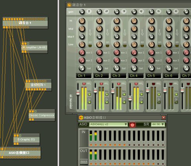The width and height of the screenshot is (191, 166).
Task: Click the Ch 4 aux 1 knob
Action: 134,53
